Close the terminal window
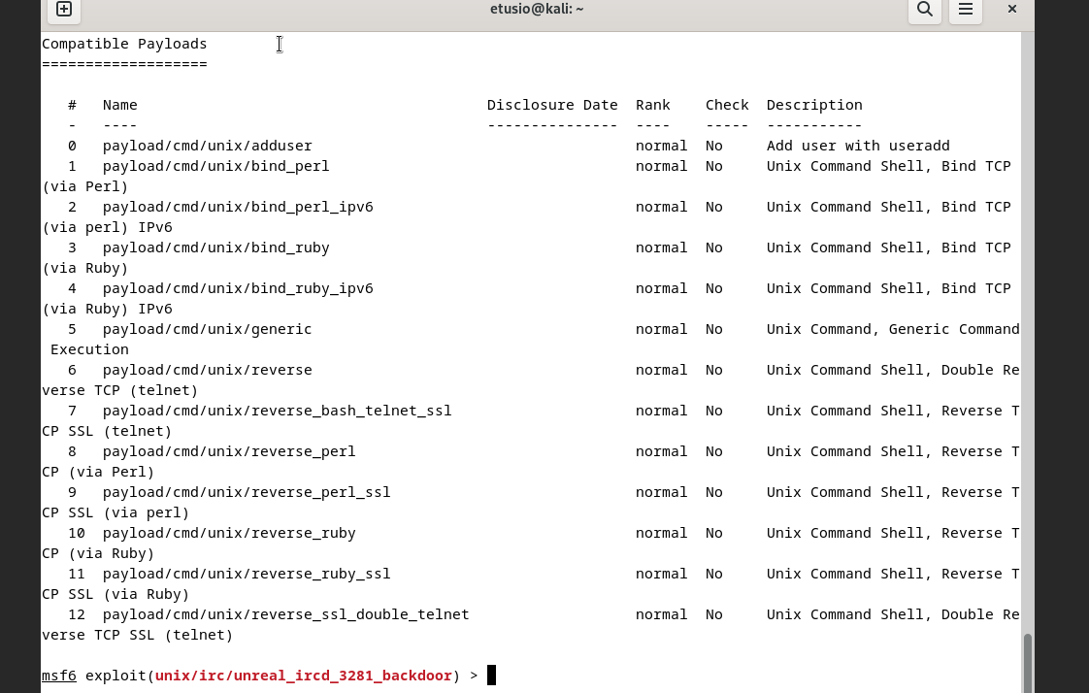This screenshot has height=693, width=1089. coord(1012,9)
